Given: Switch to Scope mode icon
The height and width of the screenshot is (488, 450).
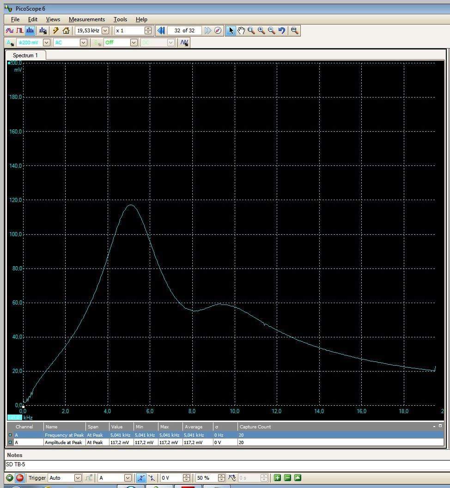Looking at the screenshot, I should [9, 30].
